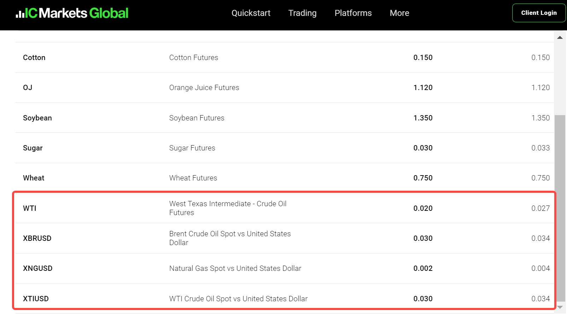Select the table's vertical scrollbar thumb
This screenshot has width=567, height=321.
560,208
